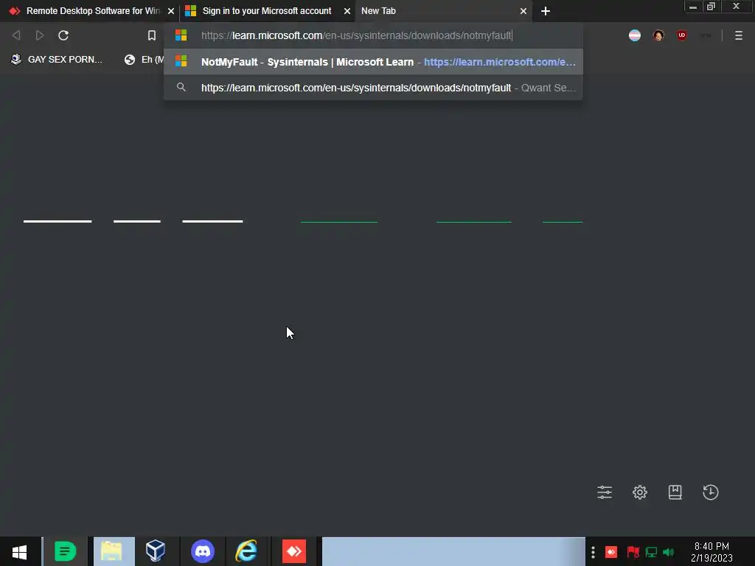Show hidden tray icons via three dots
This screenshot has width=755, height=566.
(593, 552)
